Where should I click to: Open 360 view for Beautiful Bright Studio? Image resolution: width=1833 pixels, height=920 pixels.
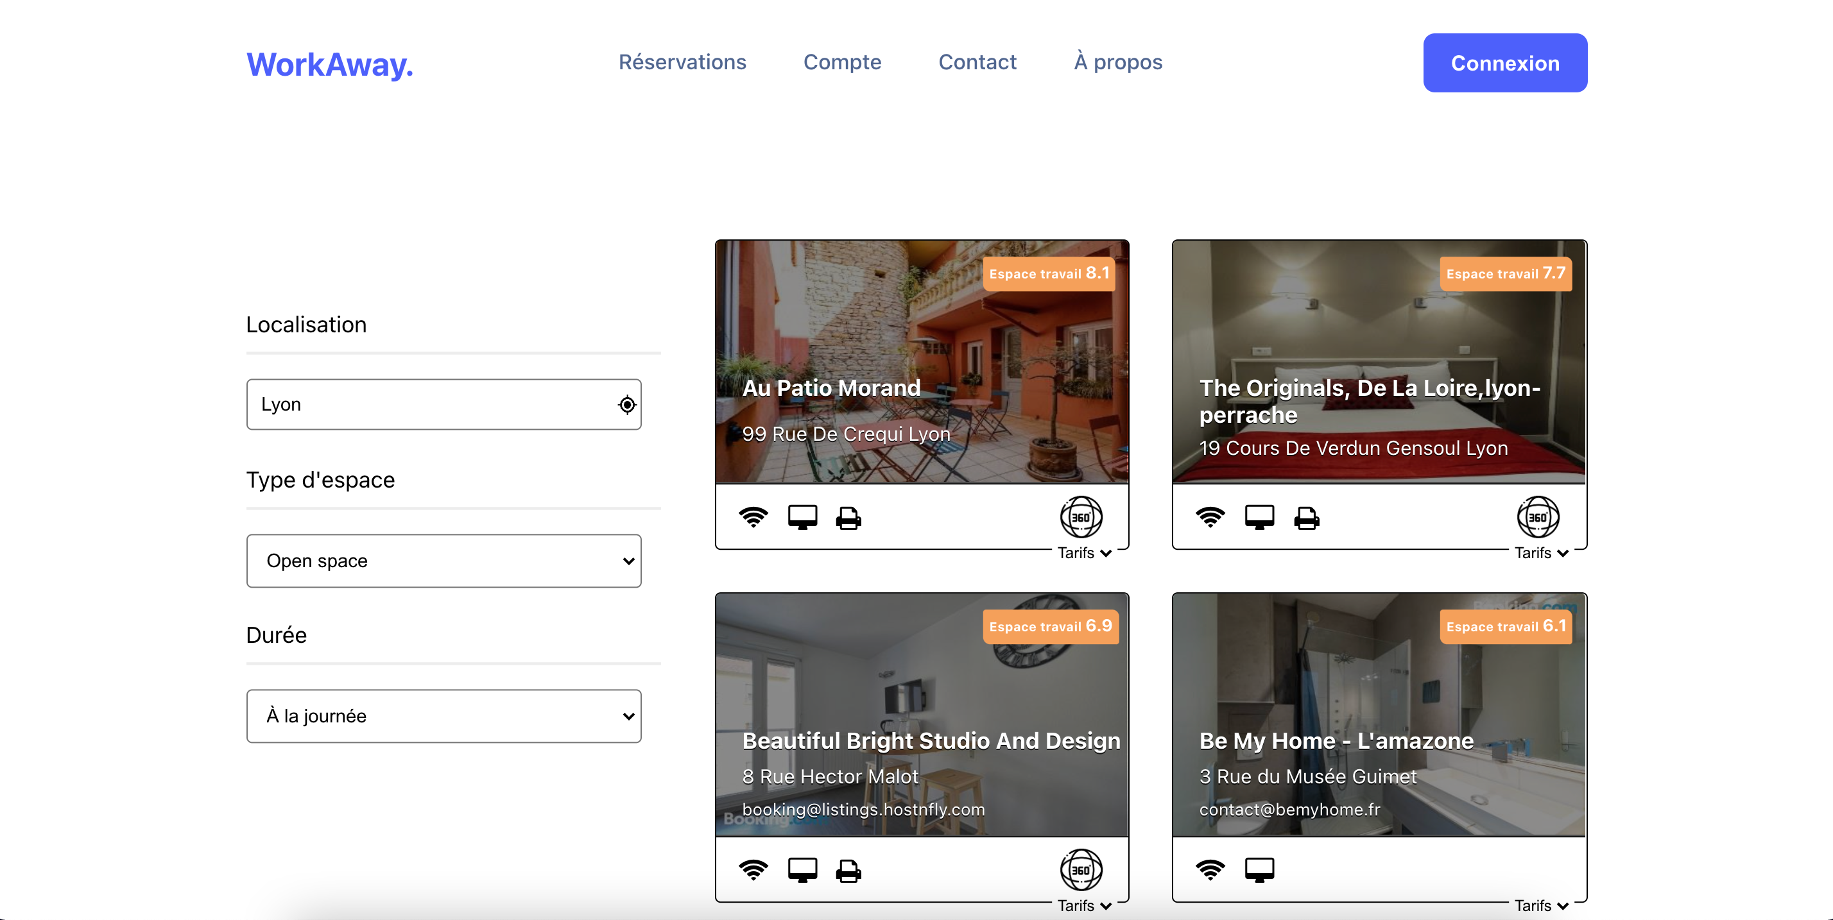tap(1080, 869)
